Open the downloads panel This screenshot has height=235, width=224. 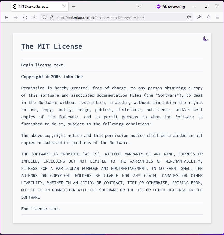pyautogui.click(x=34, y=18)
